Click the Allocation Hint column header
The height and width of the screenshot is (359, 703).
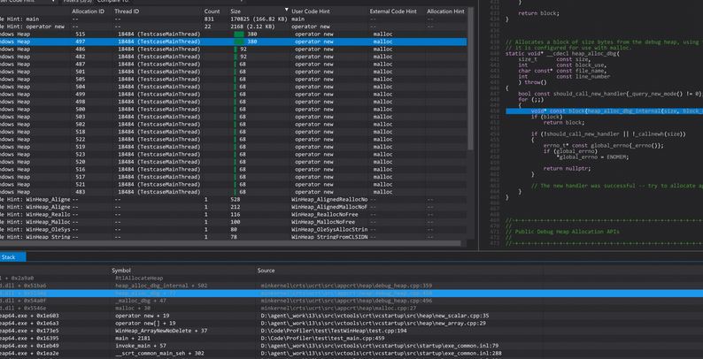click(x=445, y=11)
